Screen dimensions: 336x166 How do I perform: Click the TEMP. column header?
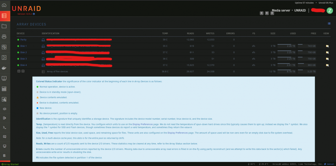165,33
